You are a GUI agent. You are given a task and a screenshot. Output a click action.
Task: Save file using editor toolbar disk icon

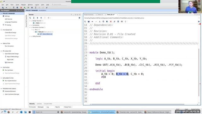click(x=89, y=22)
